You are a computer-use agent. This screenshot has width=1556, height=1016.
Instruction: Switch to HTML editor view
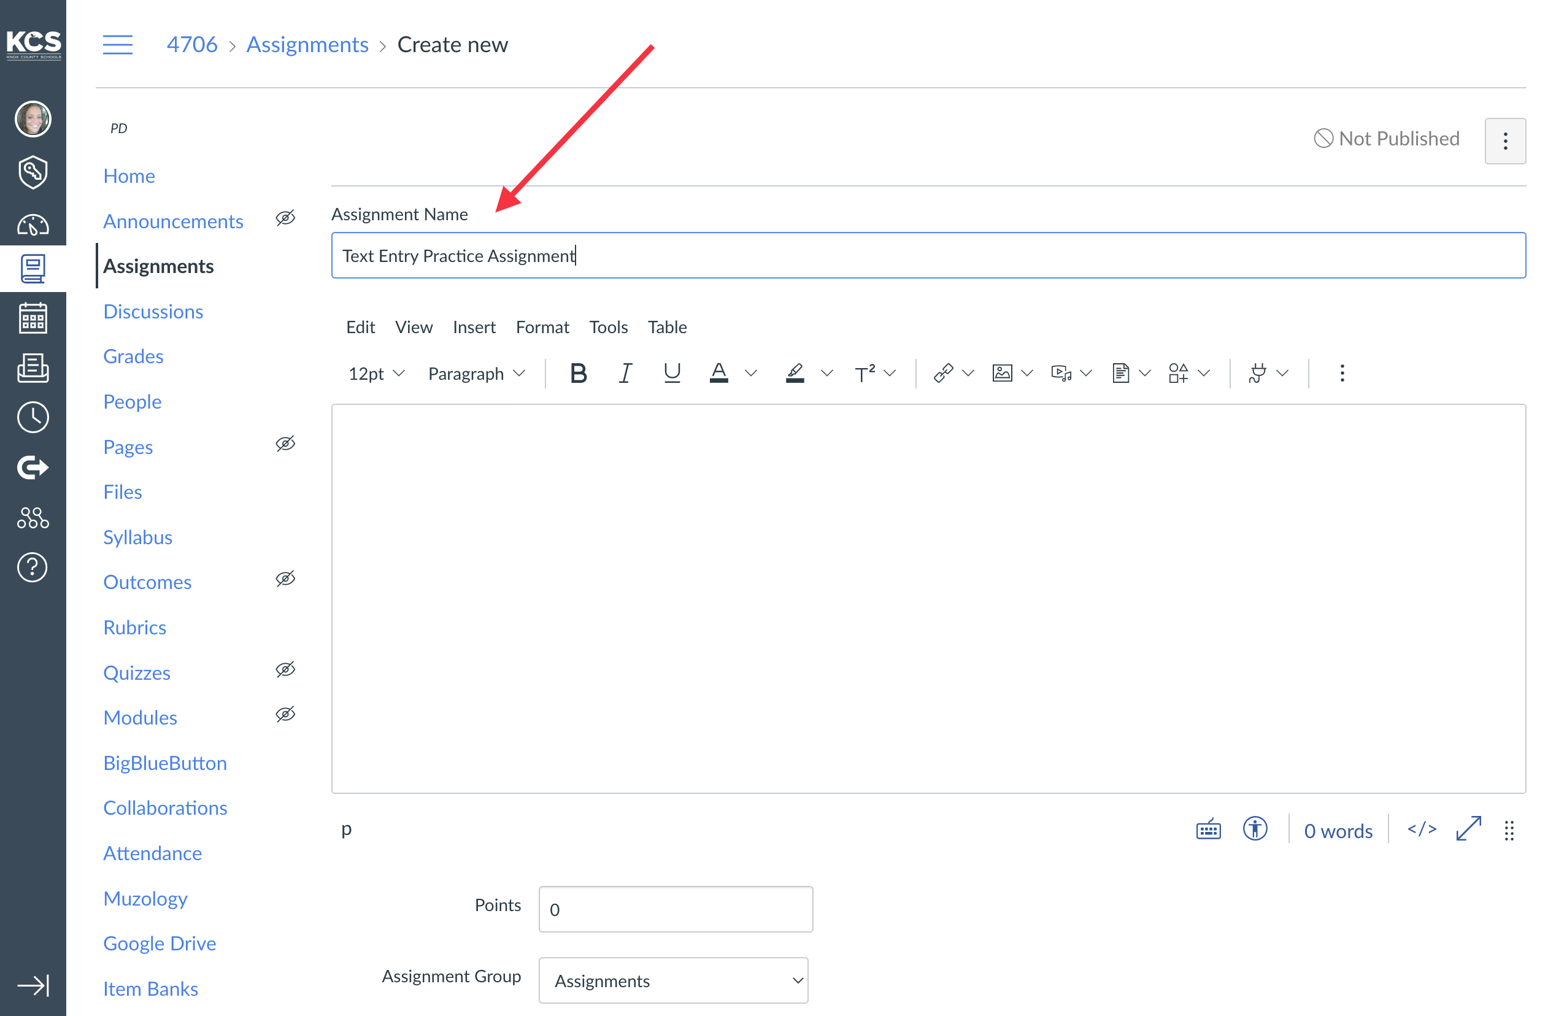coord(1422,829)
